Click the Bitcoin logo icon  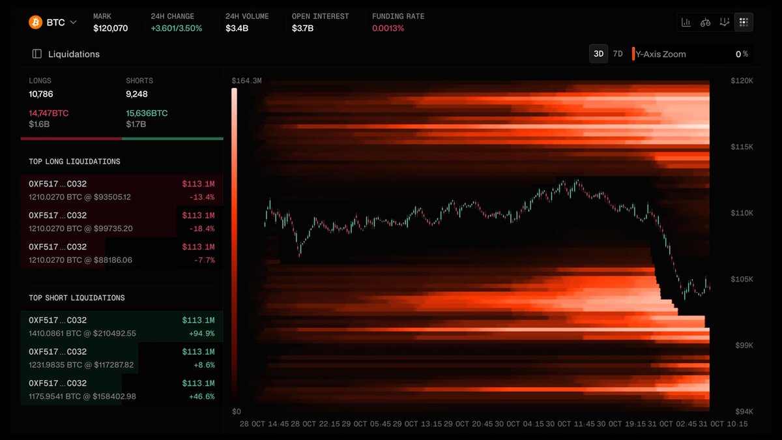pyautogui.click(x=35, y=22)
